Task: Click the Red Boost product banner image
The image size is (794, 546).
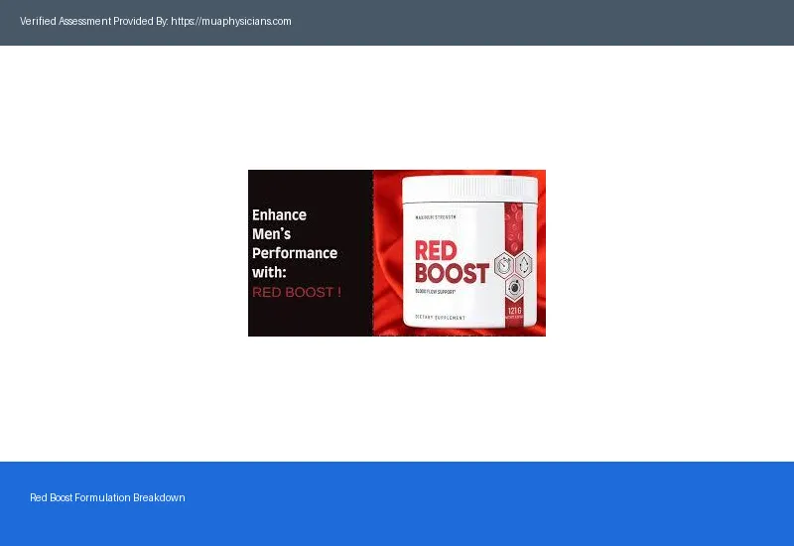Action: pos(396,253)
